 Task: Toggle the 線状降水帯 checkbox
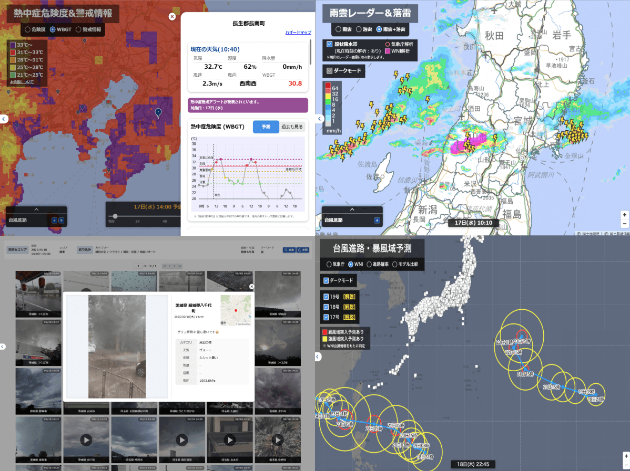(329, 45)
